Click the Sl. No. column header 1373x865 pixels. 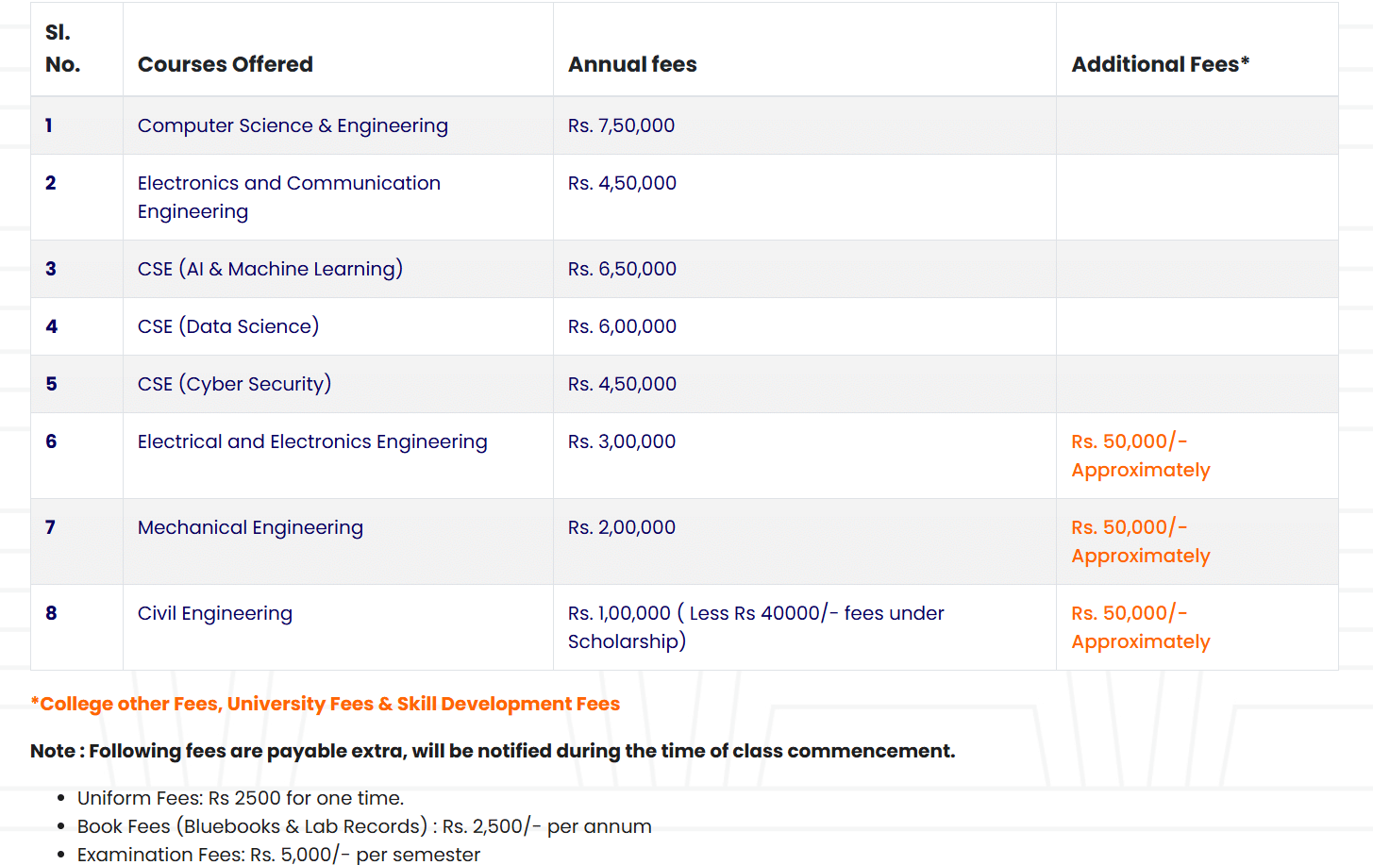[62, 48]
